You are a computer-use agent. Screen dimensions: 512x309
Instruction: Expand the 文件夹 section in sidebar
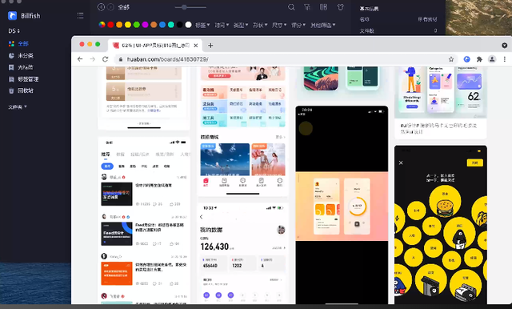[18, 106]
